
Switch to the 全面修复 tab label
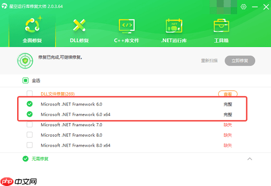33,41
